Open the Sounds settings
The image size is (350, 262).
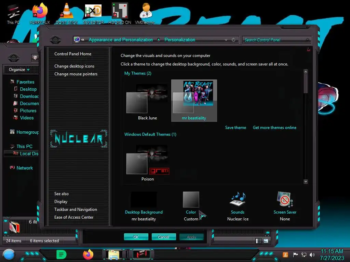point(238,206)
